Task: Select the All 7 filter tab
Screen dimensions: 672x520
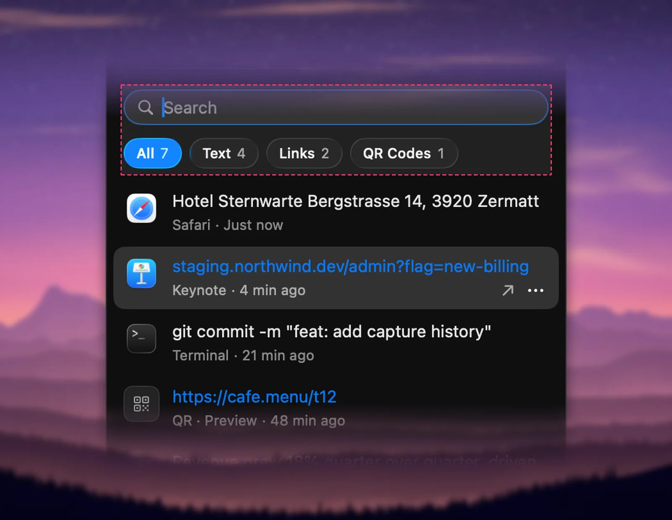Action: pyautogui.click(x=153, y=153)
